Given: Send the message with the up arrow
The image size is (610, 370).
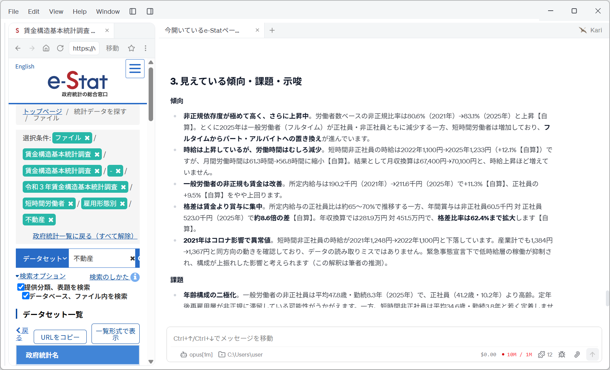Looking at the screenshot, I should [592, 354].
